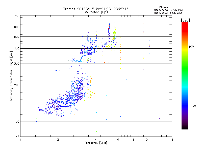
Task: Click the frequency axis label "16"
Action: 172,140
